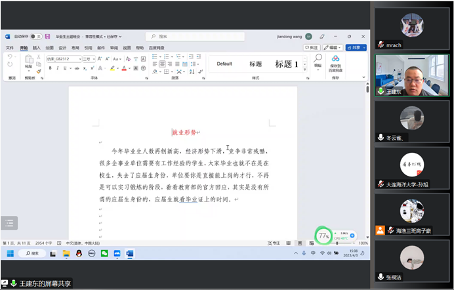This screenshot has height=290, width=454.
Task: Click the text highlight color icon
Action: point(113,68)
